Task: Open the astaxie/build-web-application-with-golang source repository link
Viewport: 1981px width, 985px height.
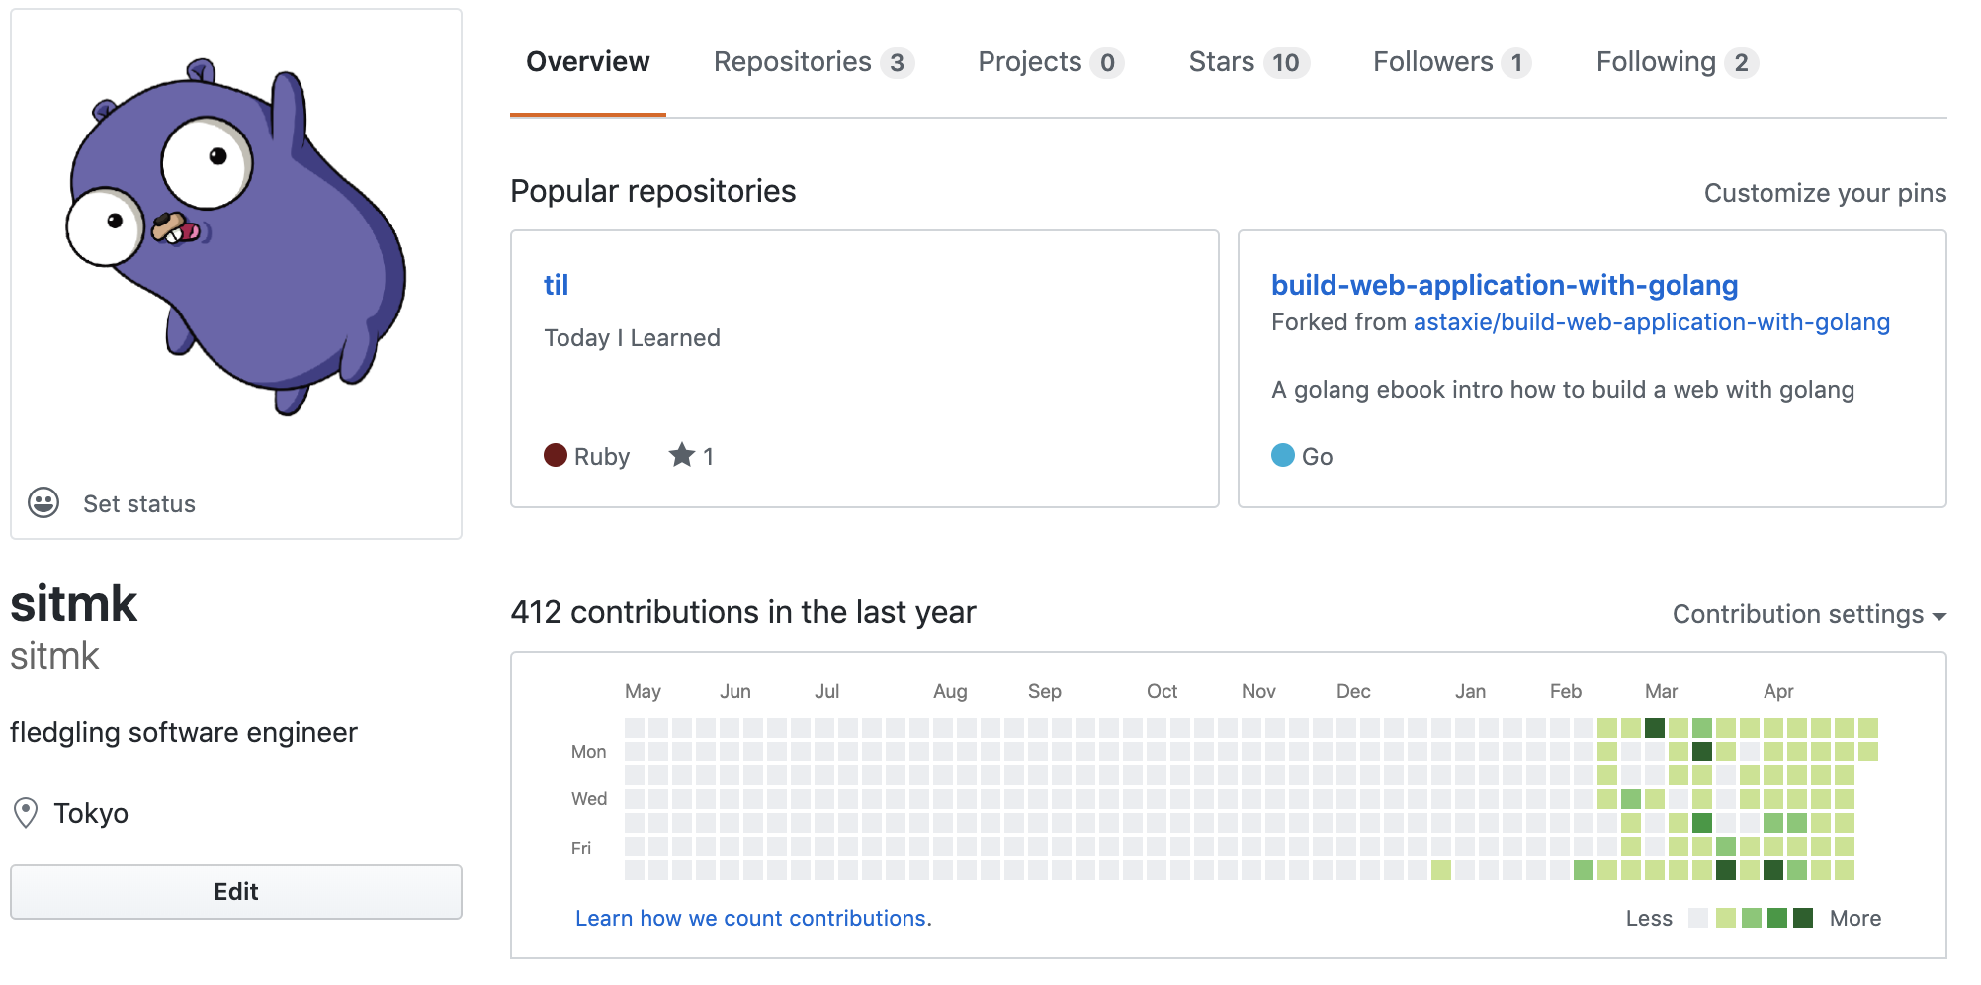Action: [1652, 322]
